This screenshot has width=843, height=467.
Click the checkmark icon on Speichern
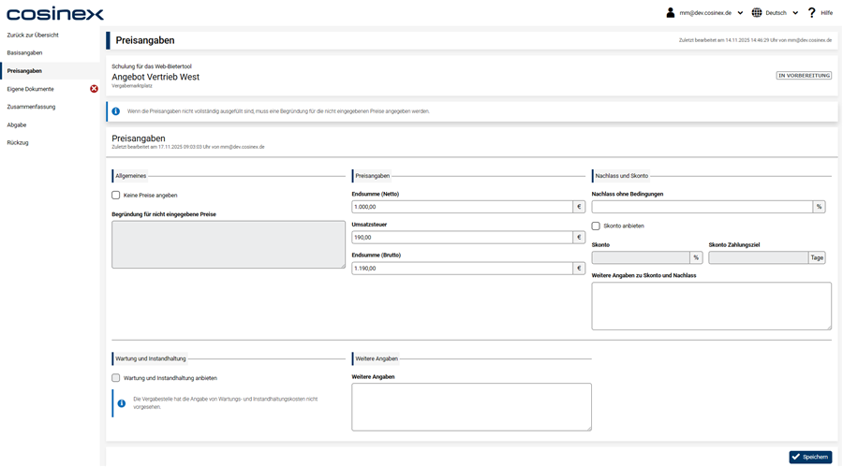pyautogui.click(x=796, y=457)
